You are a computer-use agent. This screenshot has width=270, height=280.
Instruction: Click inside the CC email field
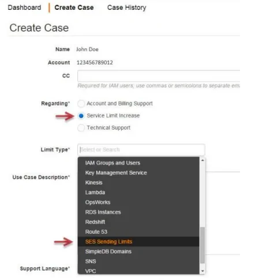(x=159, y=76)
